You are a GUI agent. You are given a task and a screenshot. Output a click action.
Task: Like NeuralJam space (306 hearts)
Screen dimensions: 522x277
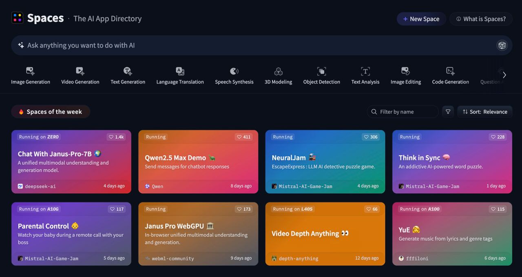(x=371, y=137)
